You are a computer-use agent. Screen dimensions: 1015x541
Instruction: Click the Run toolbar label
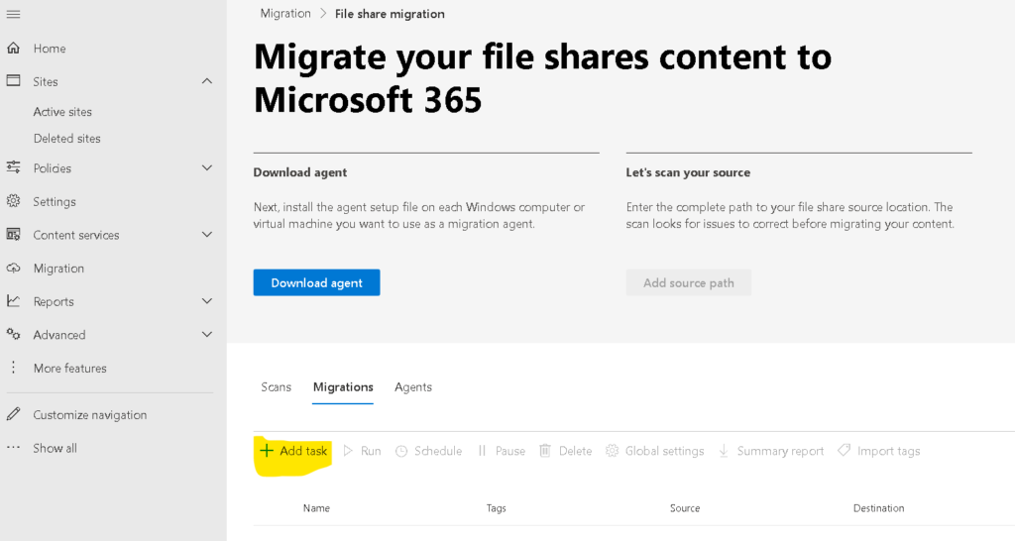pyautogui.click(x=371, y=451)
